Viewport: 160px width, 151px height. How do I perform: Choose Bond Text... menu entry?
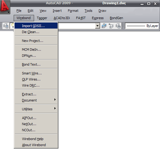tap(36, 64)
